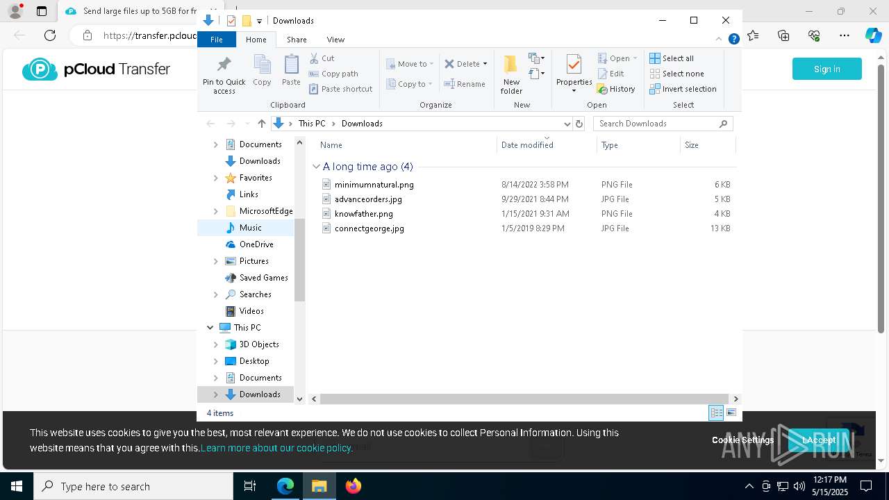Image resolution: width=889 pixels, height=500 pixels.
Task: Open the Open button dropdown arrow
Action: 635,58
